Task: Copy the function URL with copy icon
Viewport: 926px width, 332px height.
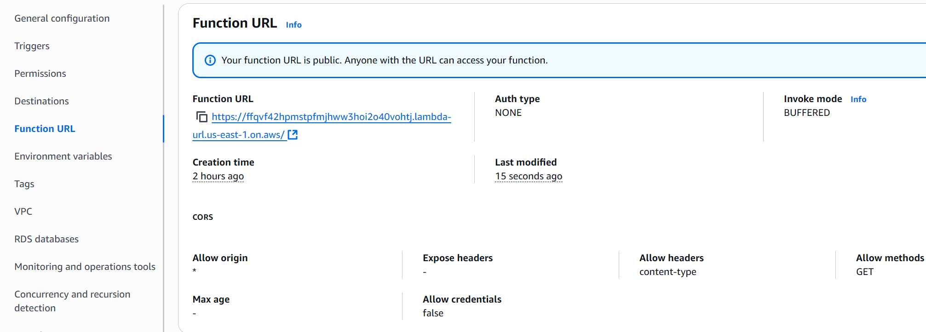Action: point(201,117)
